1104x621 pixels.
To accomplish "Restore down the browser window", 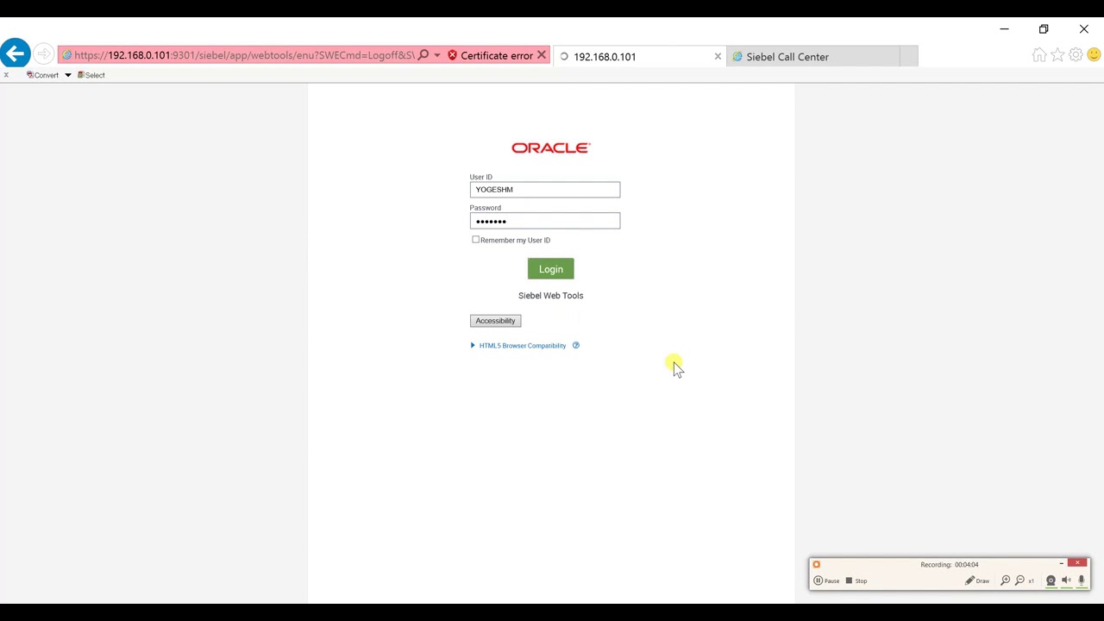I will pyautogui.click(x=1044, y=29).
